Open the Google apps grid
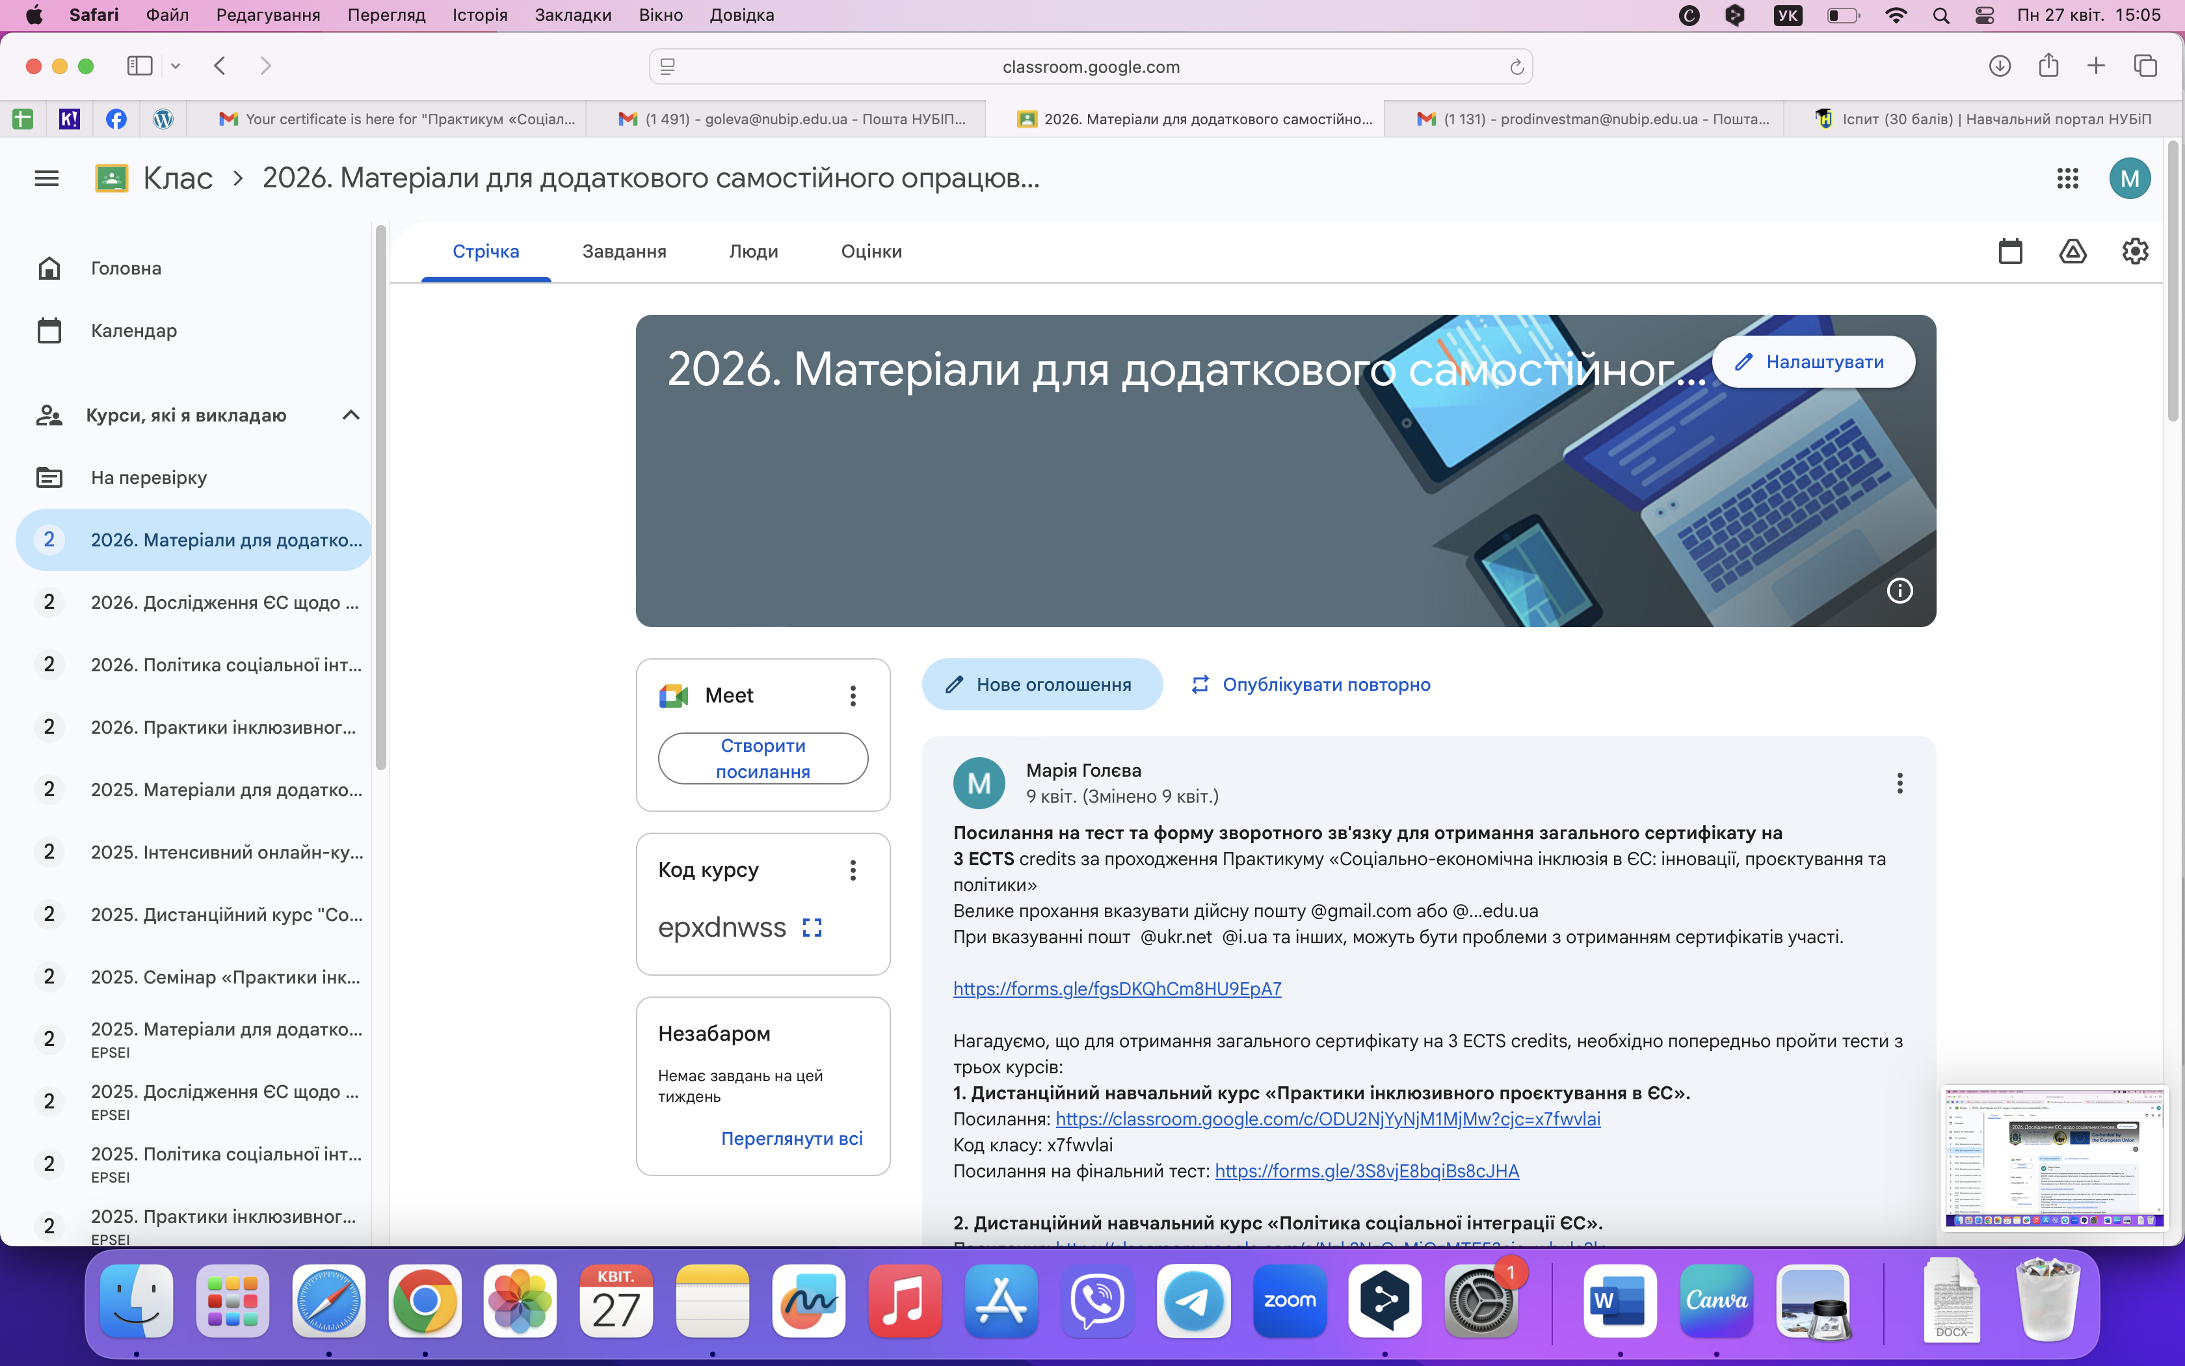This screenshot has height=1366, width=2185. click(x=2068, y=178)
